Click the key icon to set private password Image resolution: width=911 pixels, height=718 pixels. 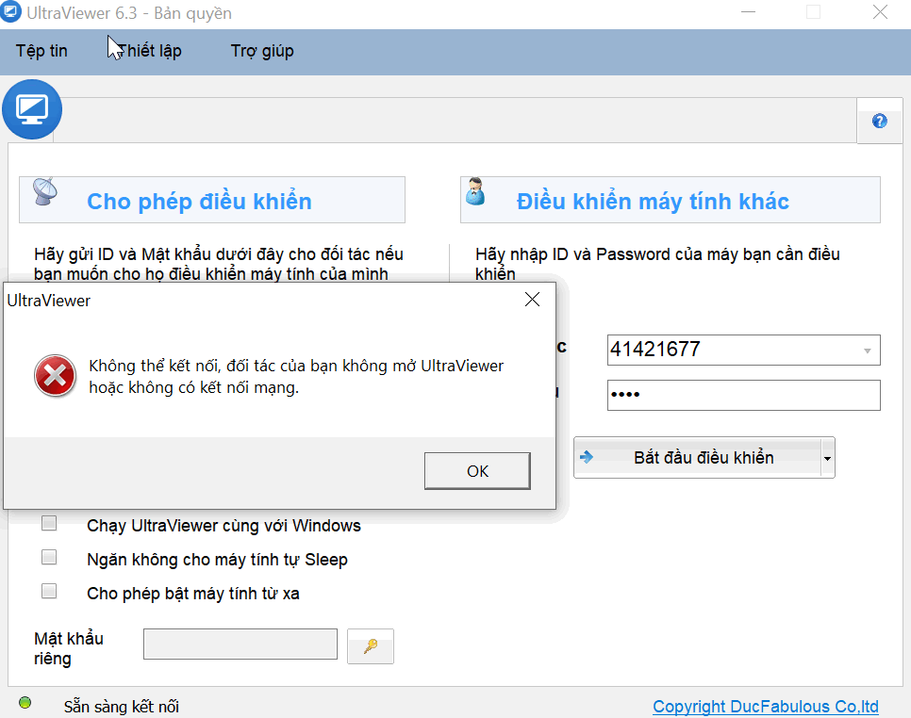(370, 646)
